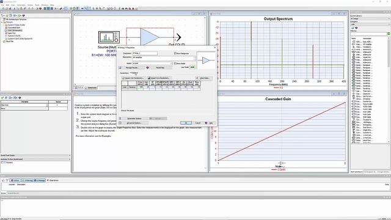Select the Source multi-source block in schematic
This screenshot has width=391, height=220.
[109, 37]
